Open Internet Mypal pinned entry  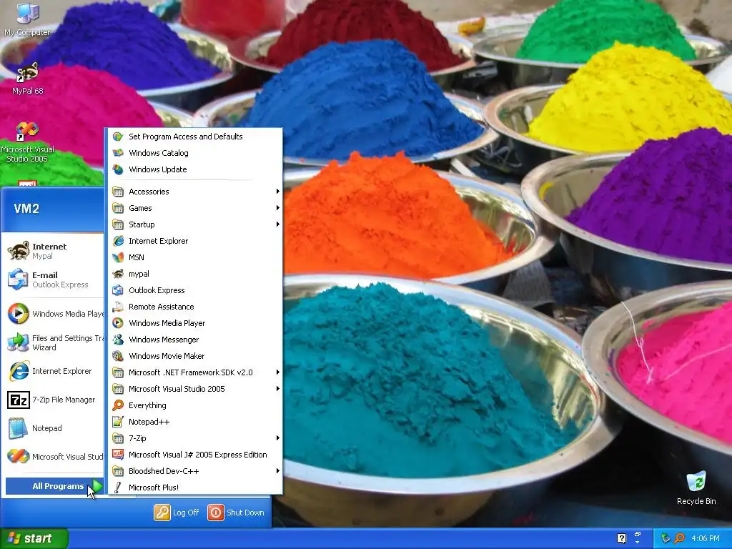pos(53,251)
